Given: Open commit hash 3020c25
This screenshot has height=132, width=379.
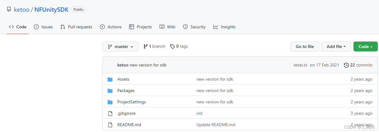Looking at the screenshot, I should 300,65.
